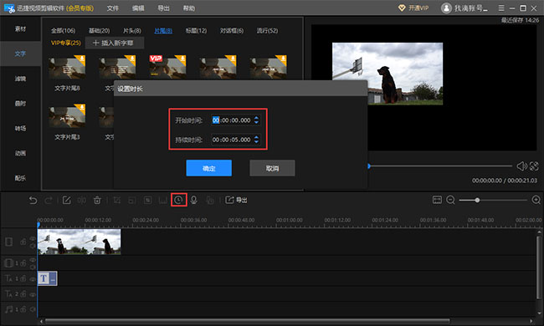Select the mosaic tool icon
This screenshot has width=544, height=326.
147,201
